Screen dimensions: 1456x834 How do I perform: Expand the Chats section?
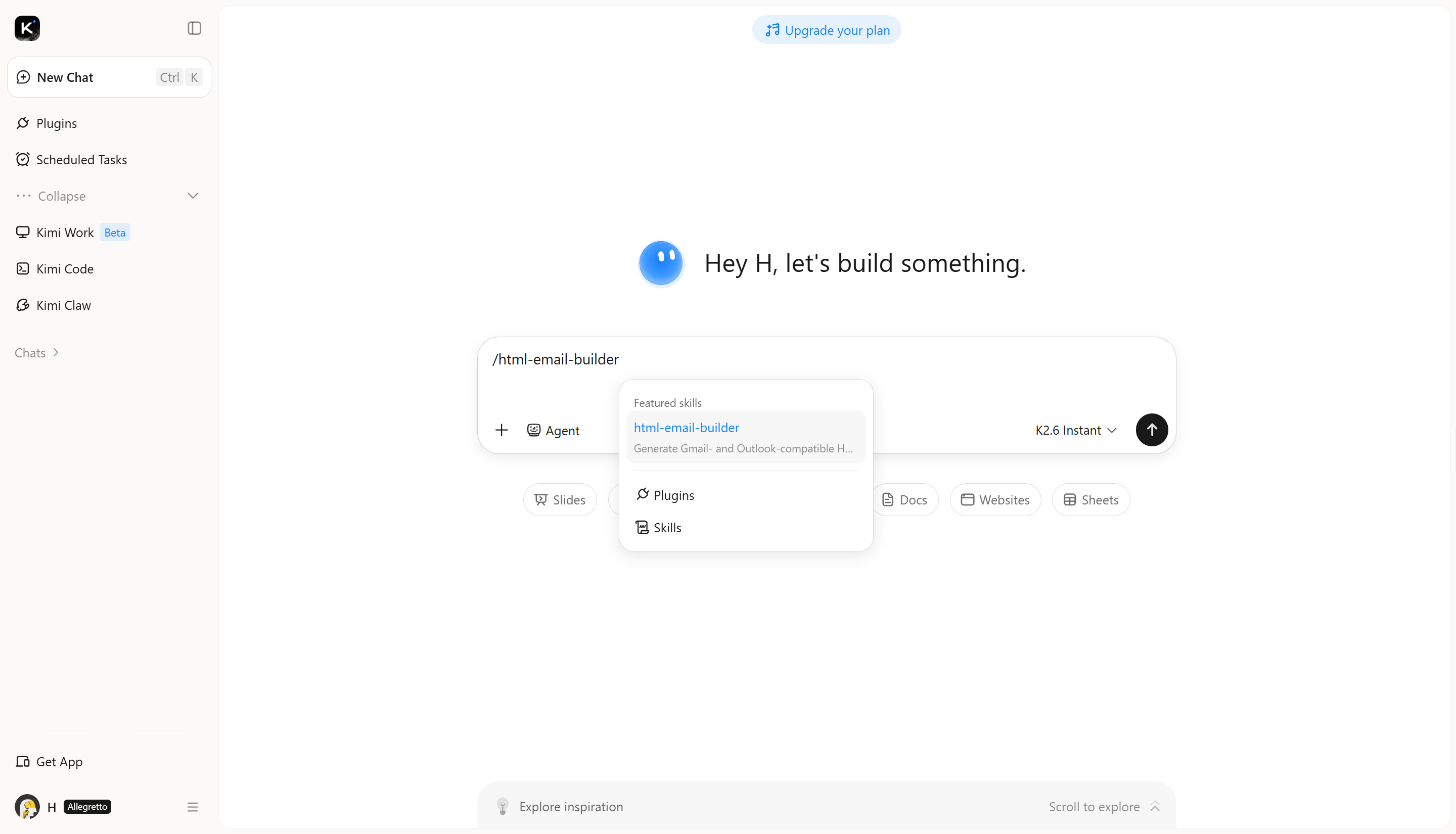click(x=37, y=353)
